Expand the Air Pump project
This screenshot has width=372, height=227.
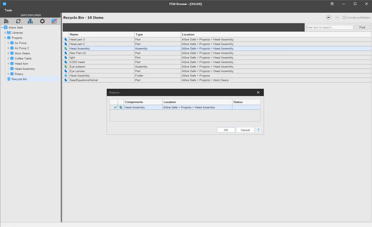click(x=8, y=43)
